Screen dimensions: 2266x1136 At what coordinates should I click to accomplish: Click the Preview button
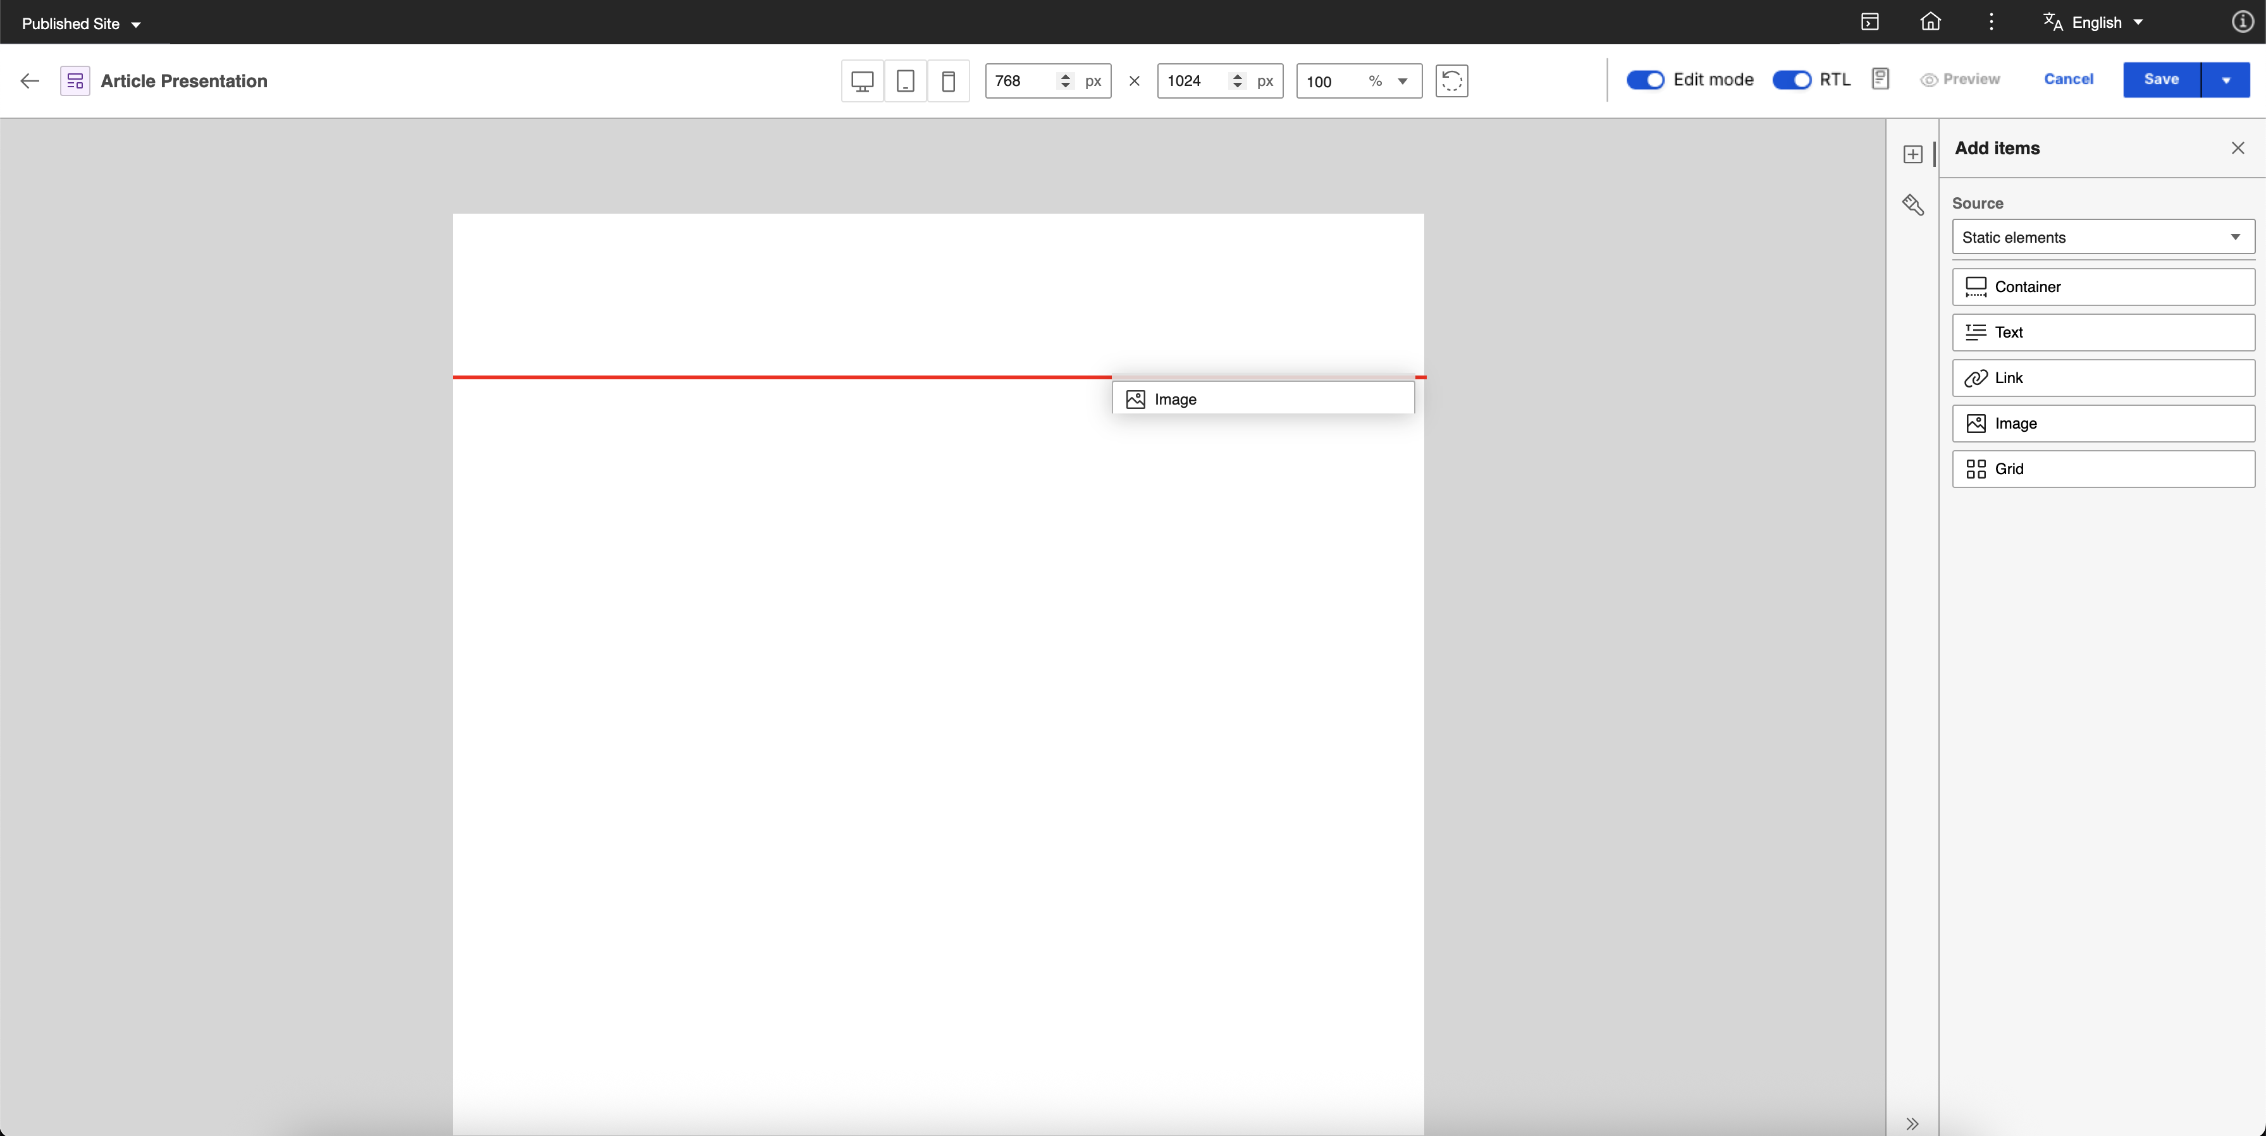click(1960, 79)
